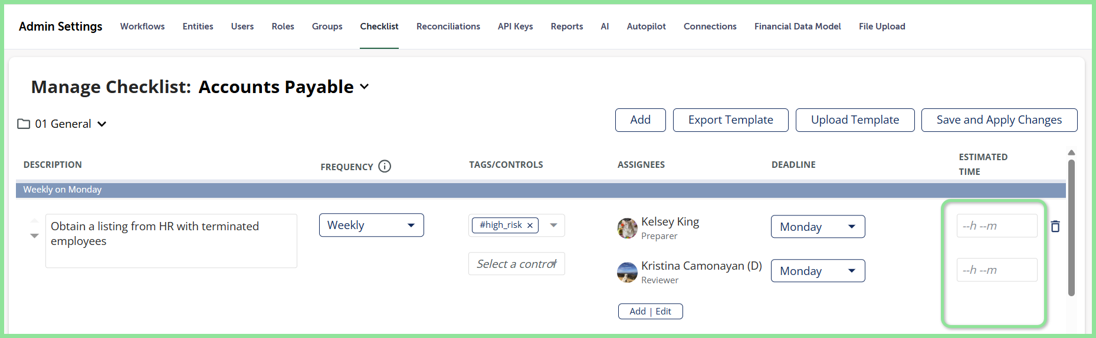
Task: Expand the 01 General folder chevron
Action: pyautogui.click(x=102, y=124)
